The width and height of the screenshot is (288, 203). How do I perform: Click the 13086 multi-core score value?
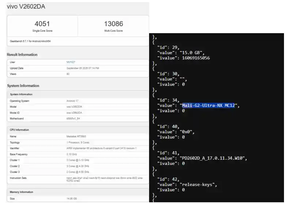point(114,24)
